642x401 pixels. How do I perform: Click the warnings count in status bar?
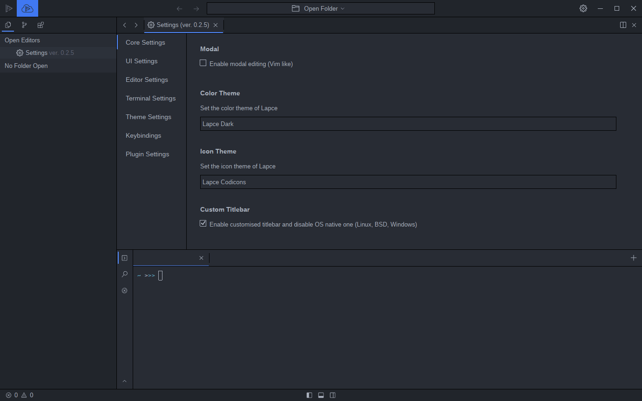[x=27, y=395]
